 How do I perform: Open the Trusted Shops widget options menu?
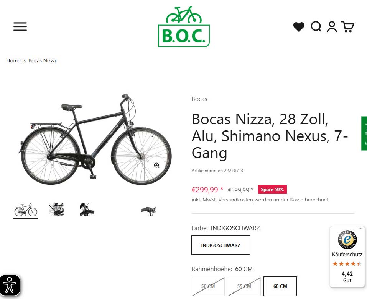click(360, 228)
